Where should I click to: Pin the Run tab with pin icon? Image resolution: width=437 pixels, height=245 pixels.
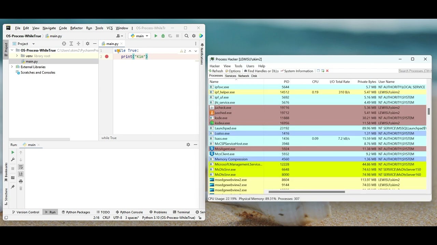tap(13, 187)
